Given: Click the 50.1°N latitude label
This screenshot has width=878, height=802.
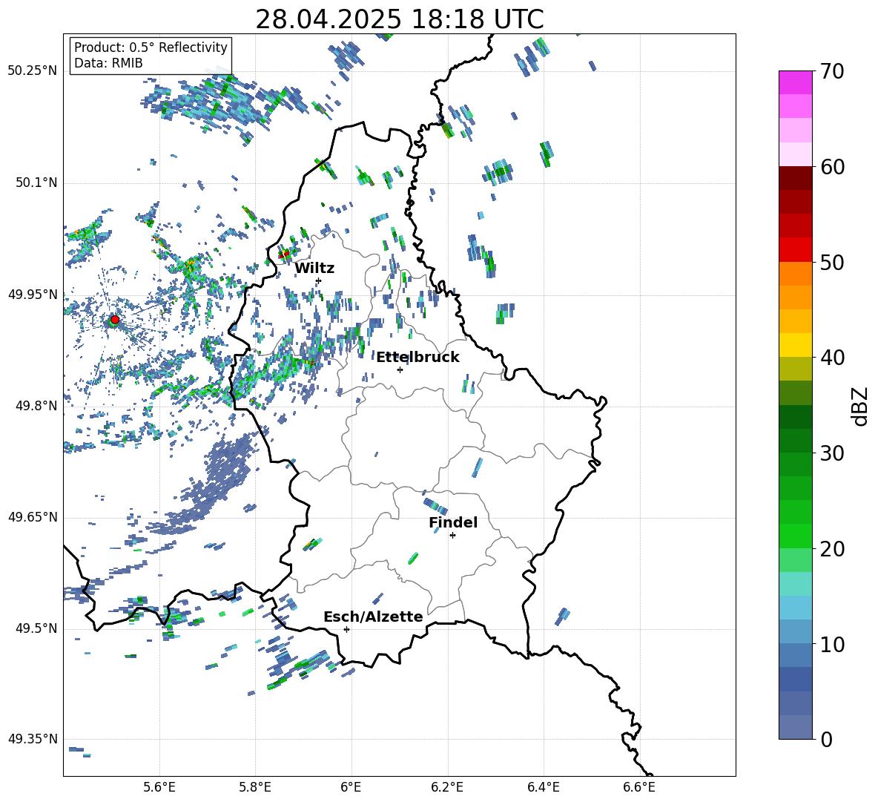Looking at the screenshot, I should click(x=36, y=183).
